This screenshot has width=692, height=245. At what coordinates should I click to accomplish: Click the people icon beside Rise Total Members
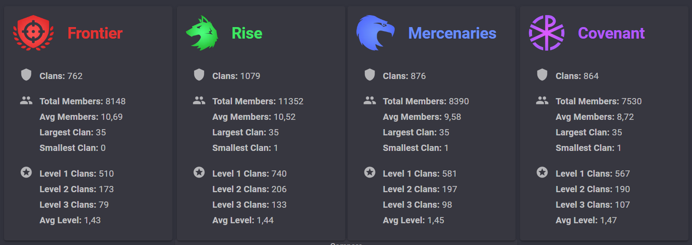pos(199,101)
